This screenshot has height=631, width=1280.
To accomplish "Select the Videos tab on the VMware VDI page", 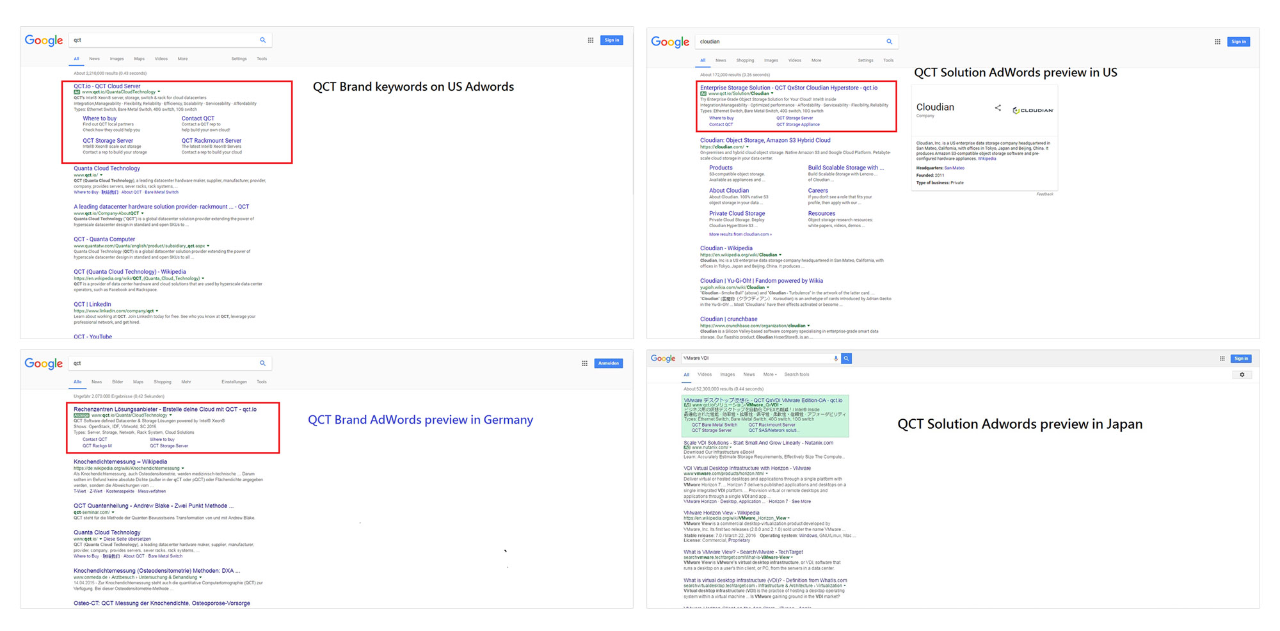I will point(705,374).
